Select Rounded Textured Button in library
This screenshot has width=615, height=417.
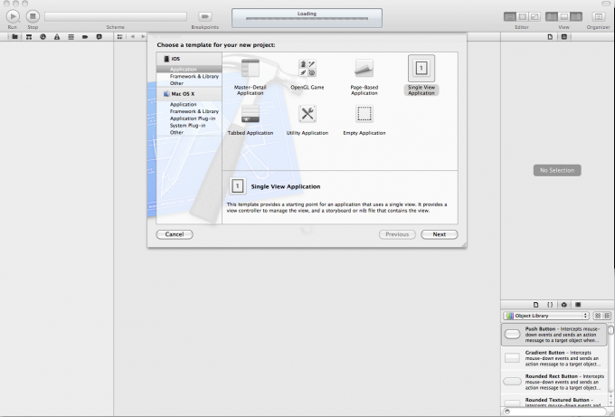point(554,402)
